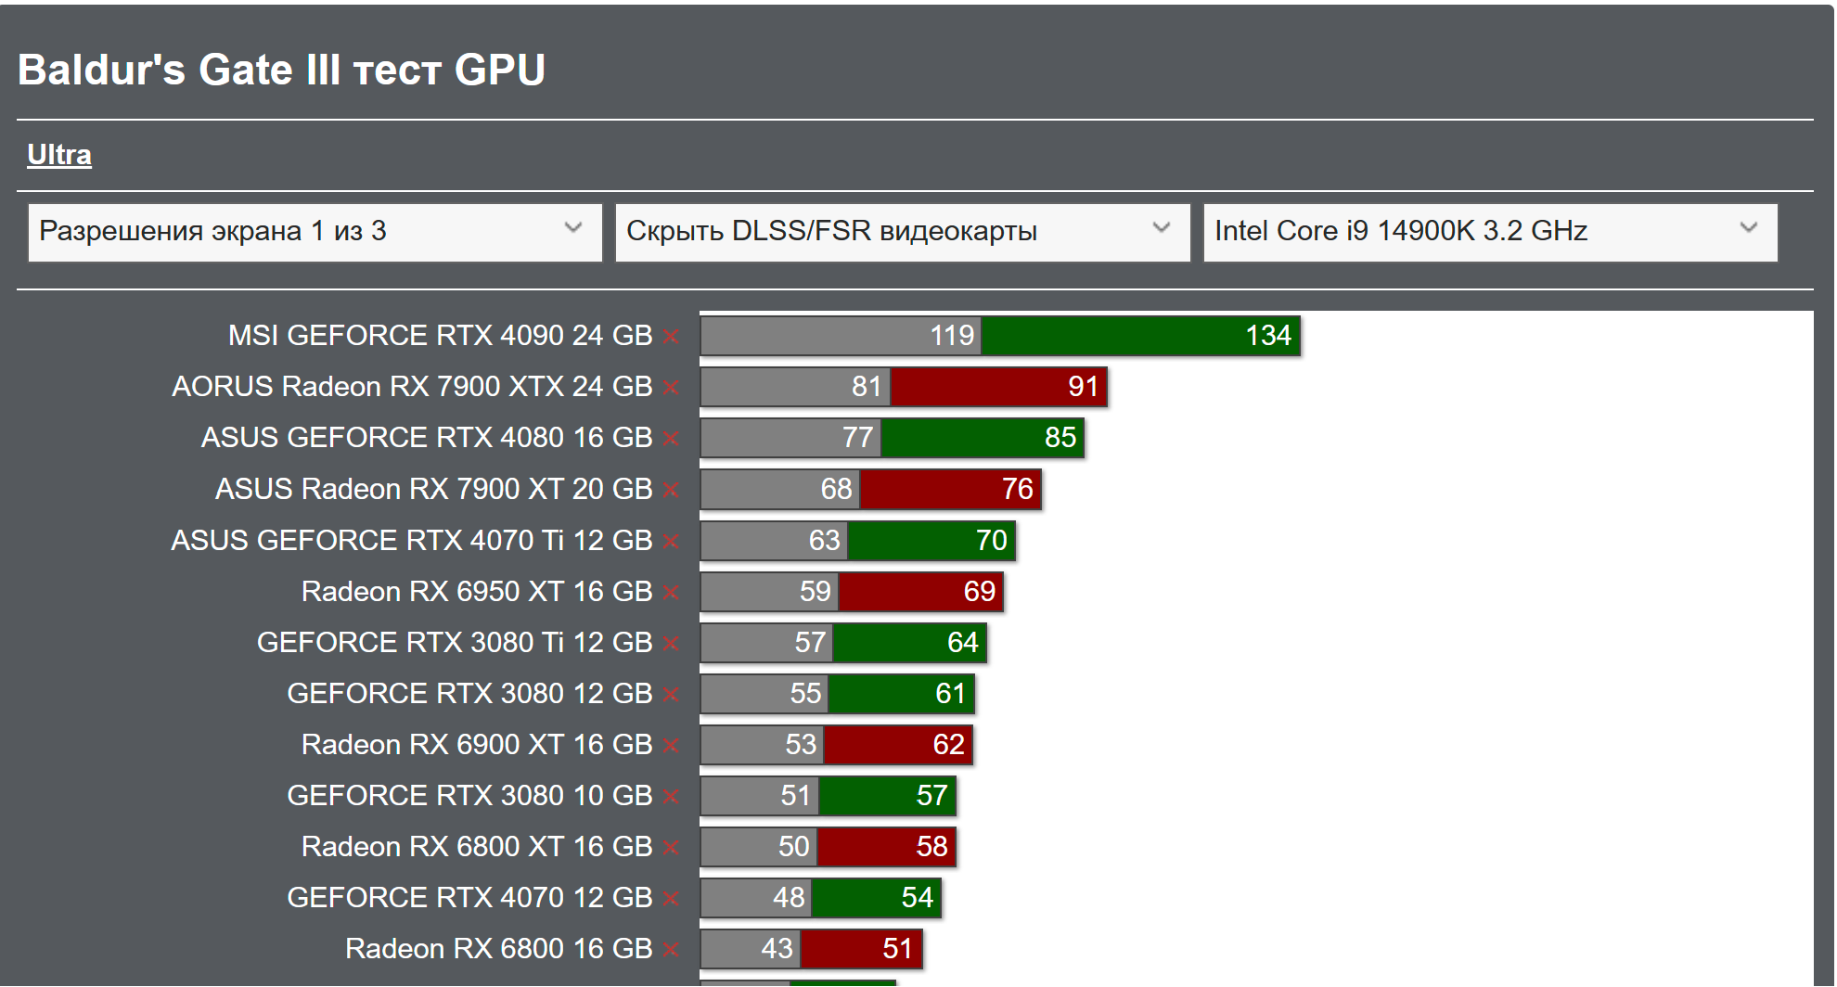Delete ASUS RTX 4070 Ti from chart
Screen dimensions: 1837x987
(x=672, y=541)
